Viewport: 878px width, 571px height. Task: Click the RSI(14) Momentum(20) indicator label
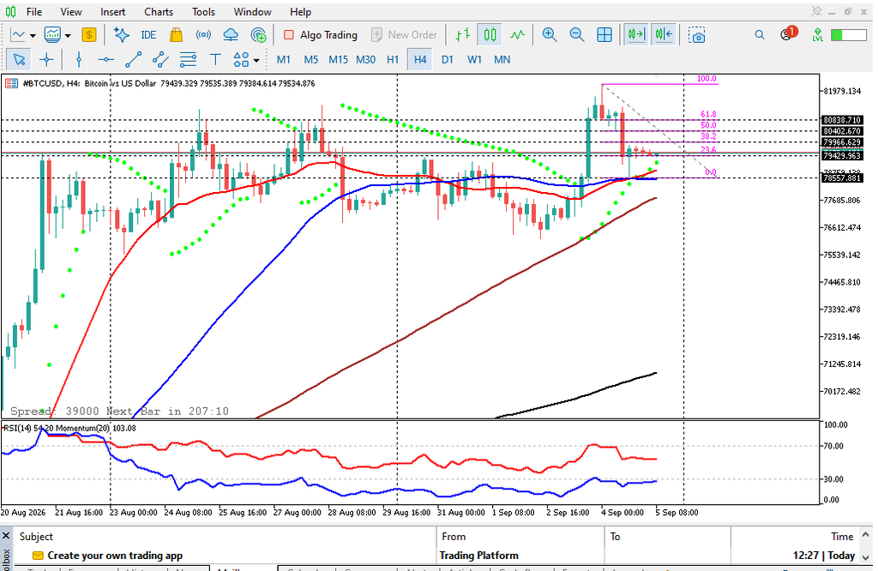(70, 429)
